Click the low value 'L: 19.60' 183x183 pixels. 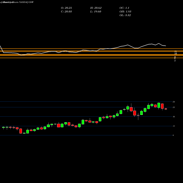[x=96, y=12]
